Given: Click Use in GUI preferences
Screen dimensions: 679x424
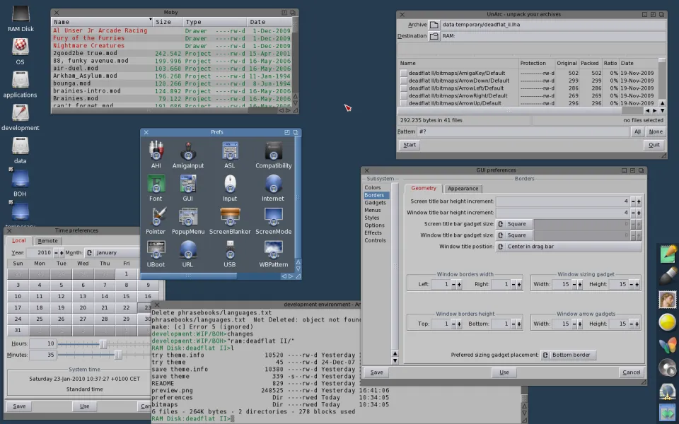Looking at the screenshot, I should tap(504, 372).
